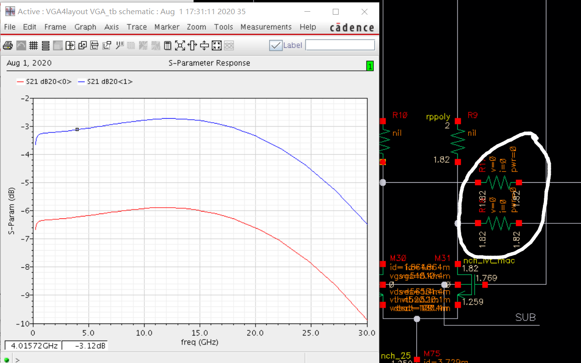Click the upper green resistor symbol in schematic
Image resolution: width=581 pixels, height=363 pixels.
point(498,182)
